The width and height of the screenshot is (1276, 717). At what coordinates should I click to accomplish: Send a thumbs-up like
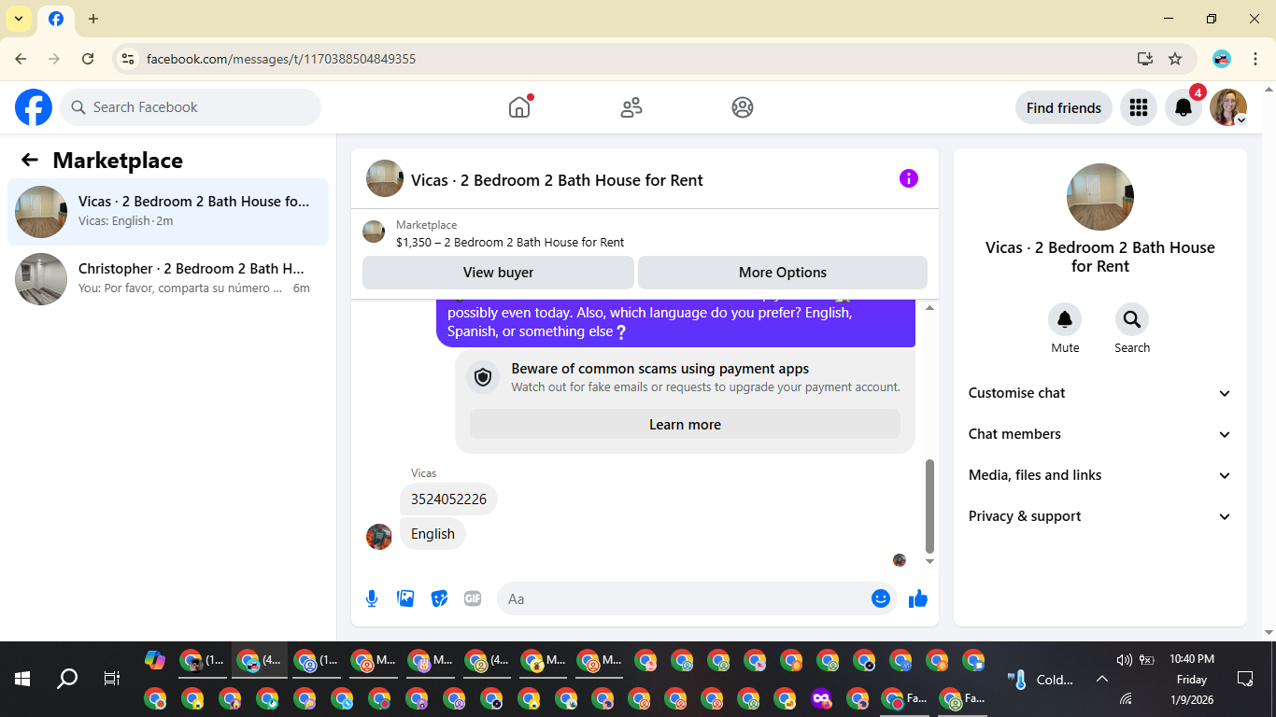coord(918,598)
